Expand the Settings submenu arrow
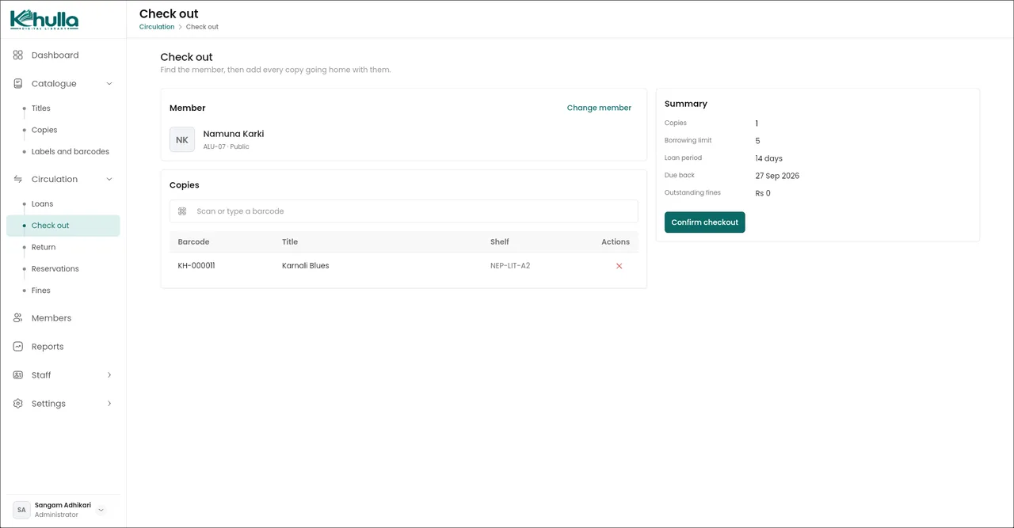 click(109, 404)
